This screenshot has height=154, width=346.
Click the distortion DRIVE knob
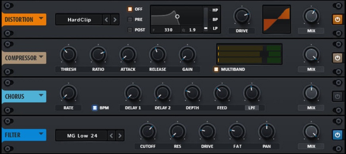[x=242, y=16]
